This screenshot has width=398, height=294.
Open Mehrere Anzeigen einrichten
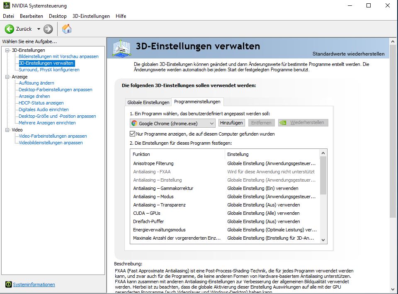click(47, 123)
